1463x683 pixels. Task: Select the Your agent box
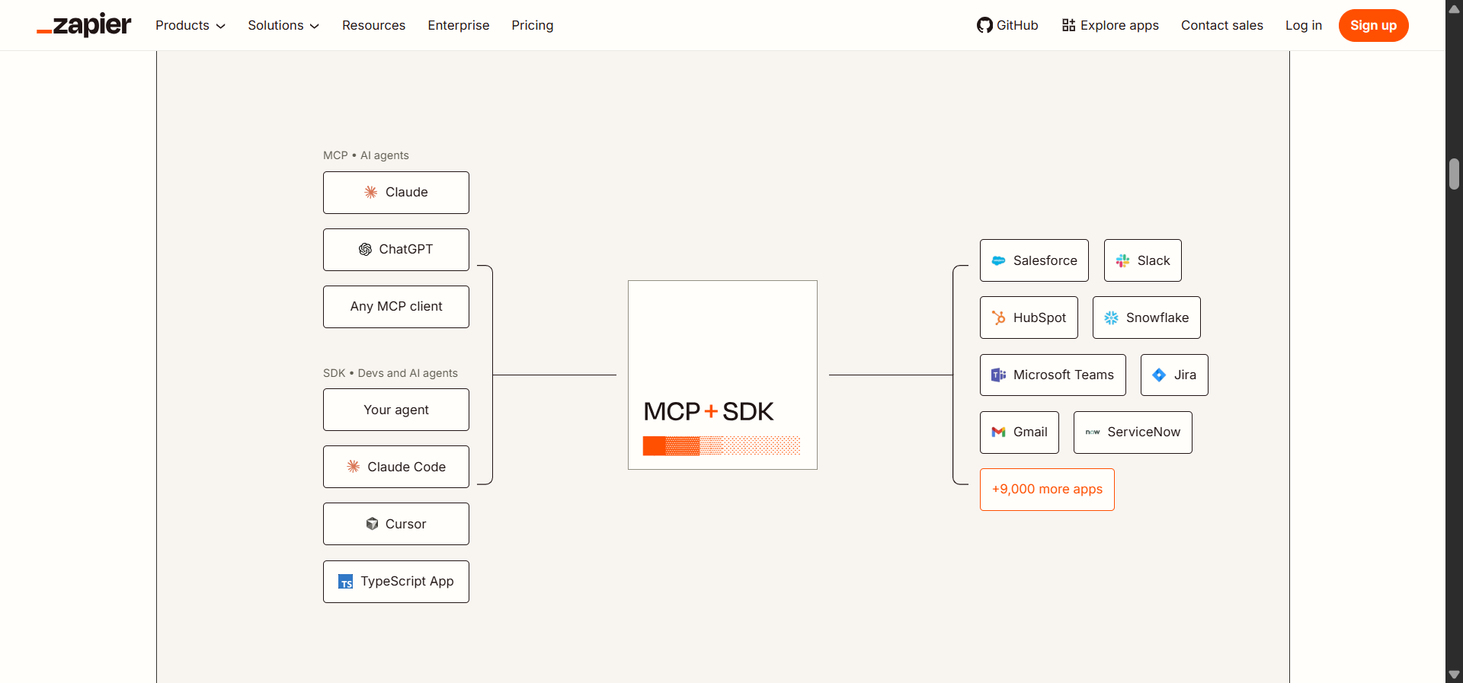[x=396, y=410]
